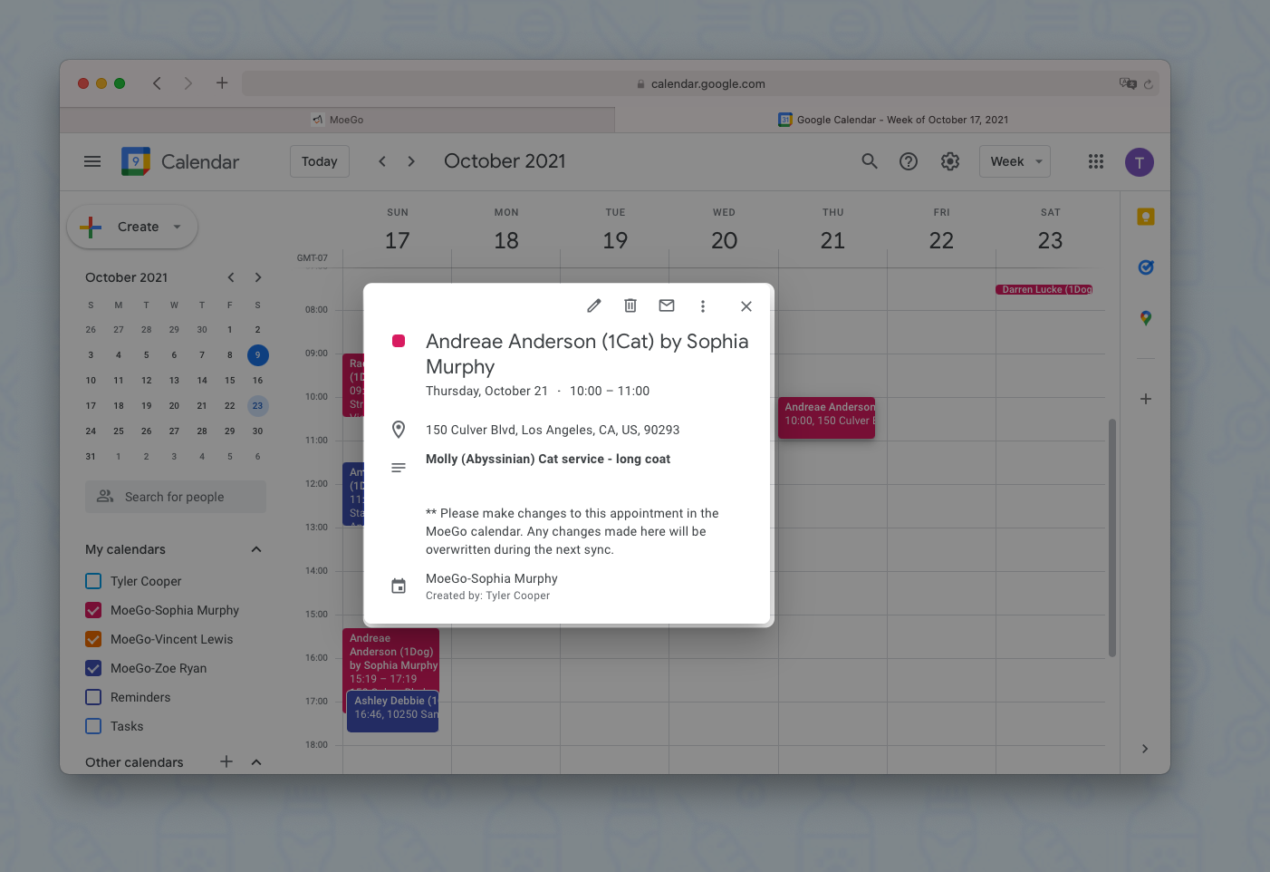Select Thursday 21 column header

pyautogui.click(x=832, y=230)
